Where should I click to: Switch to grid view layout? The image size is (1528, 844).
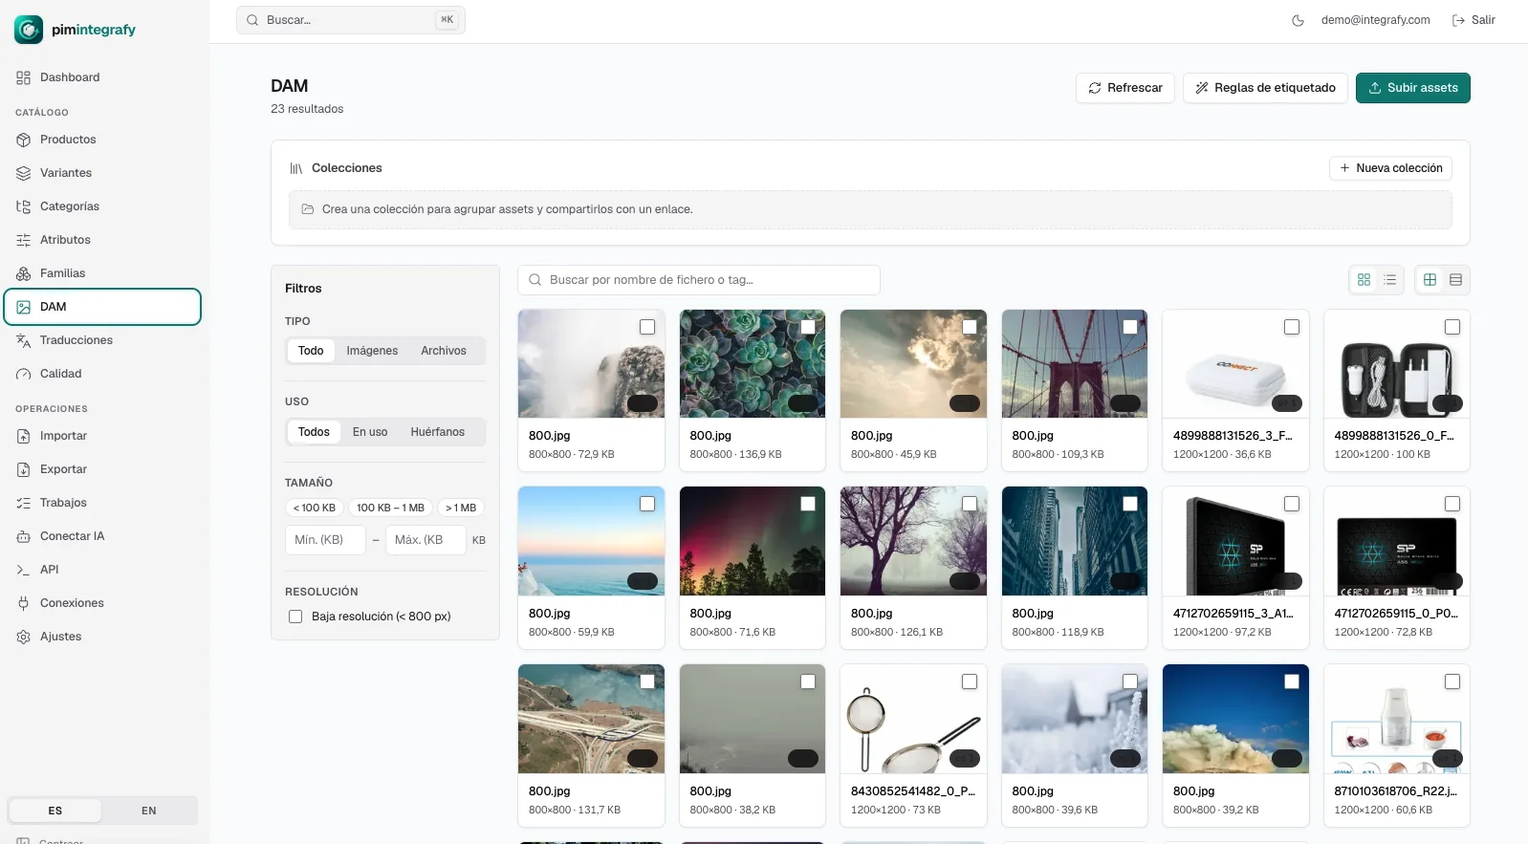tap(1364, 280)
